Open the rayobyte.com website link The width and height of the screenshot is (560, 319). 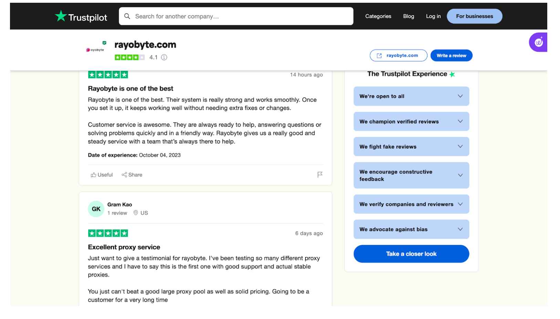coord(398,56)
